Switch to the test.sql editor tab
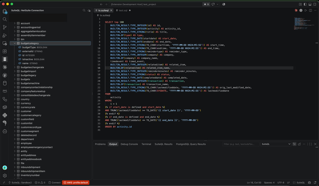Screen dimensions: 319x186 (x=123, y=10)
